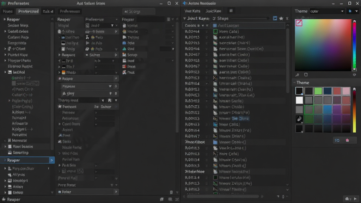Click the Artist list horizontal scrollbar
Viewport: 361px width, 203px height.
[223, 196]
